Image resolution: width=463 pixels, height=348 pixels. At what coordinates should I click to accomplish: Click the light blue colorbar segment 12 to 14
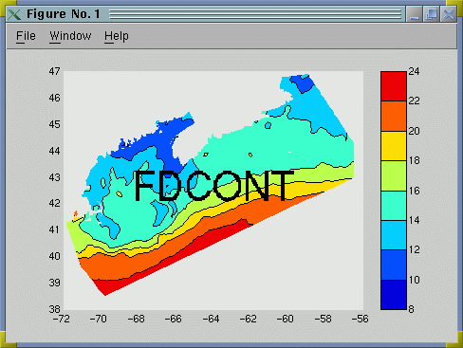click(394, 235)
